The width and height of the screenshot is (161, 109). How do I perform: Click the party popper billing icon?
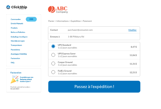(x=14, y=79)
